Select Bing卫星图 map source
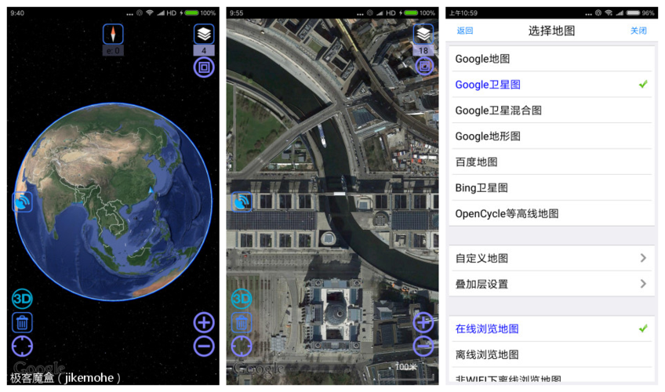Viewport: 665px width, 392px height. pos(551,187)
